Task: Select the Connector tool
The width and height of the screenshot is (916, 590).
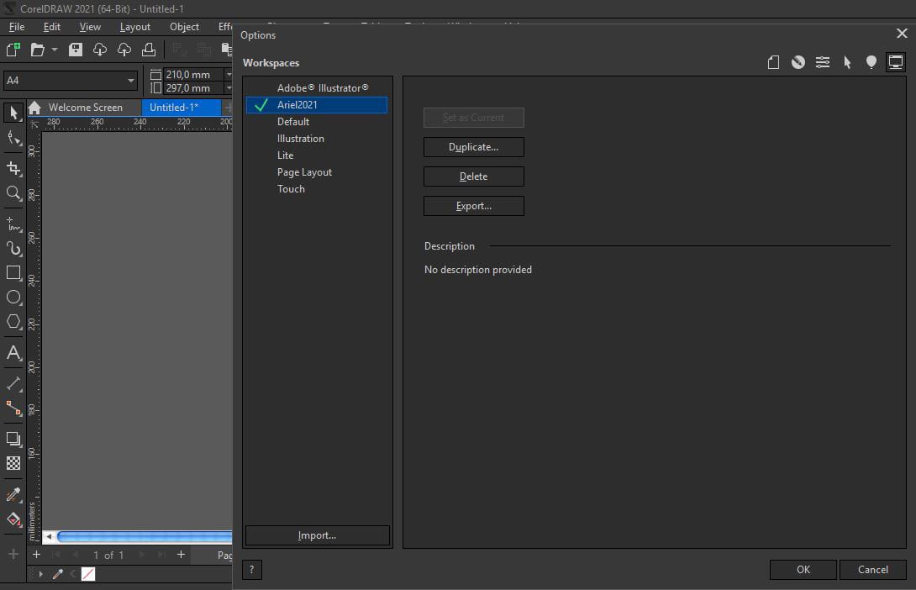Action: click(13, 408)
